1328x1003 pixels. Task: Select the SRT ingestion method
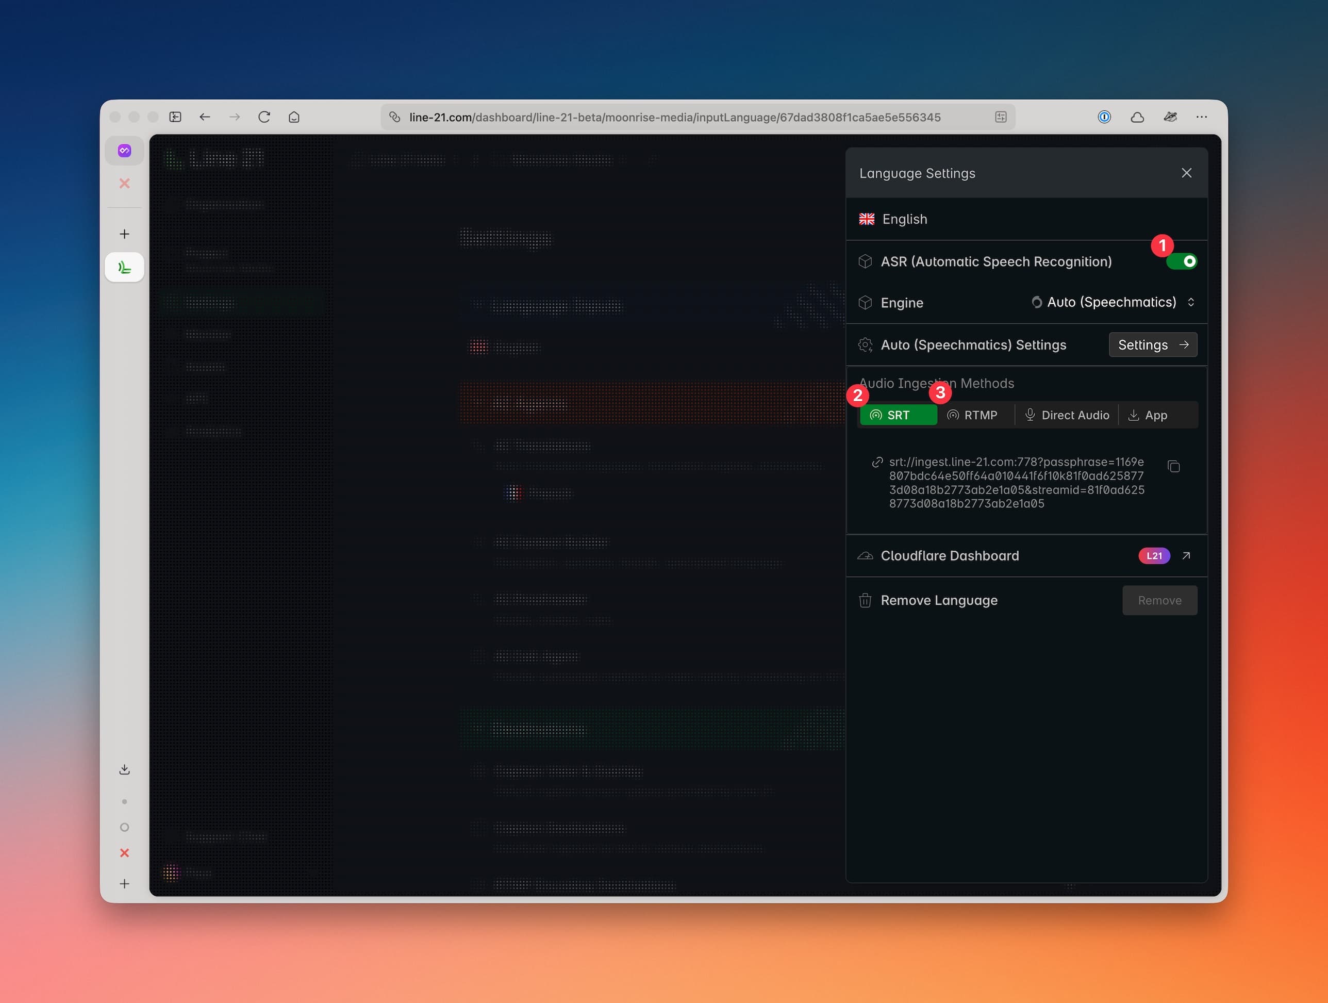pyautogui.click(x=898, y=415)
